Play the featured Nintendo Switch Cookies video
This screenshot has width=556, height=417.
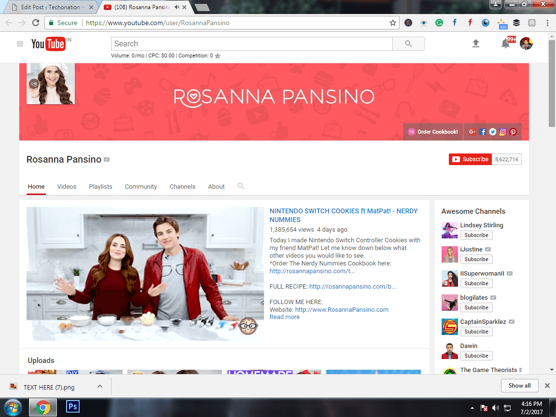coord(145,274)
